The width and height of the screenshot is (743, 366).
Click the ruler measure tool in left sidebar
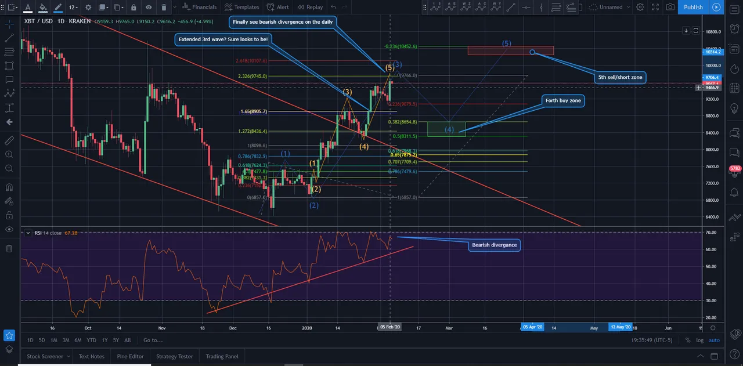[x=9, y=140]
